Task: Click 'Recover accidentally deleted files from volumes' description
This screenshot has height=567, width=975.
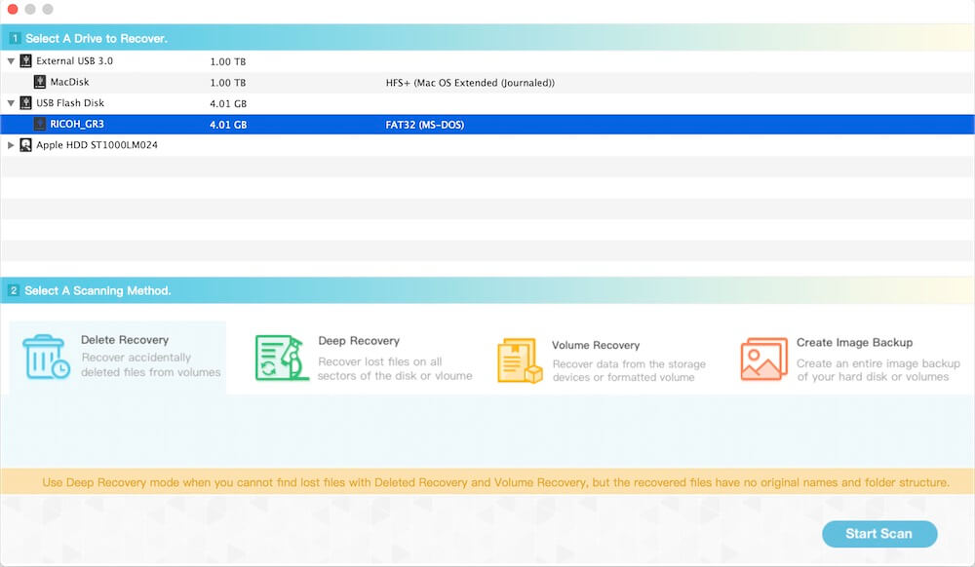Action: pos(151,365)
